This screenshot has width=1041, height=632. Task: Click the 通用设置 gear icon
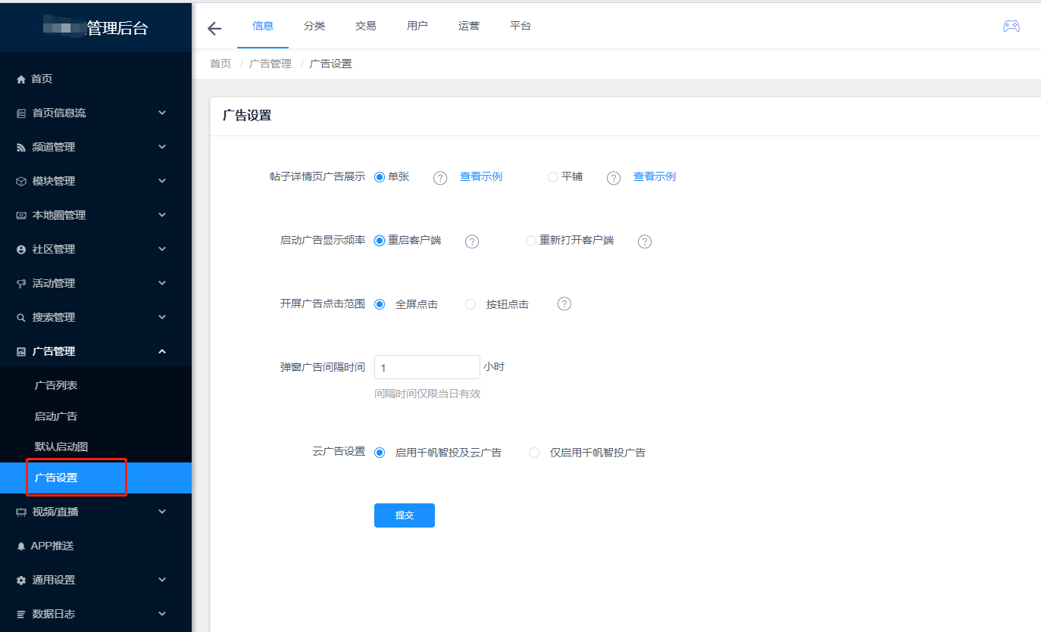coord(21,581)
